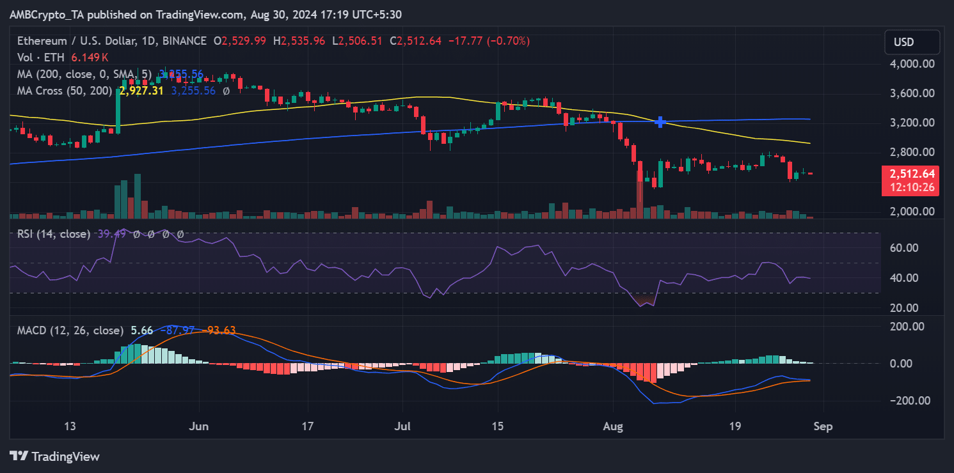
Task: Click the 3,200.00 price axis label
Action: point(912,123)
